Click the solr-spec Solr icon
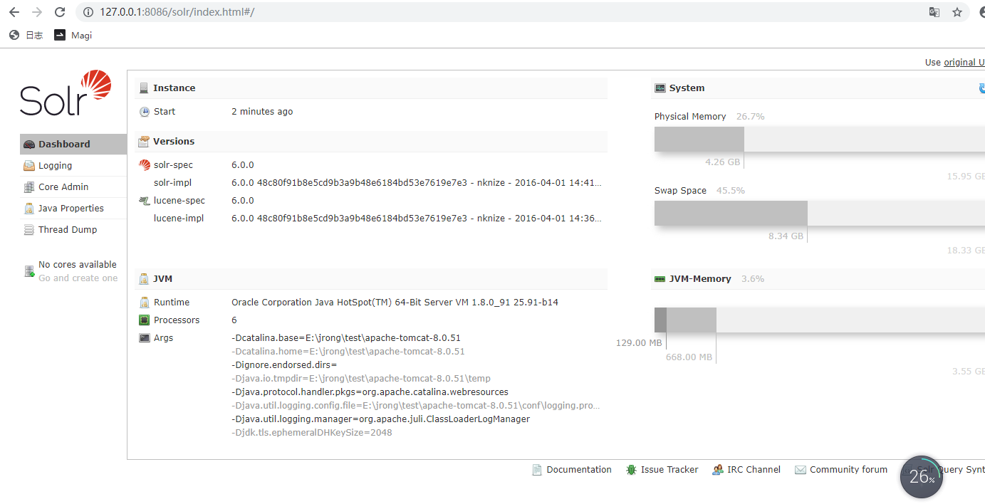985x504 pixels. [145, 165]
